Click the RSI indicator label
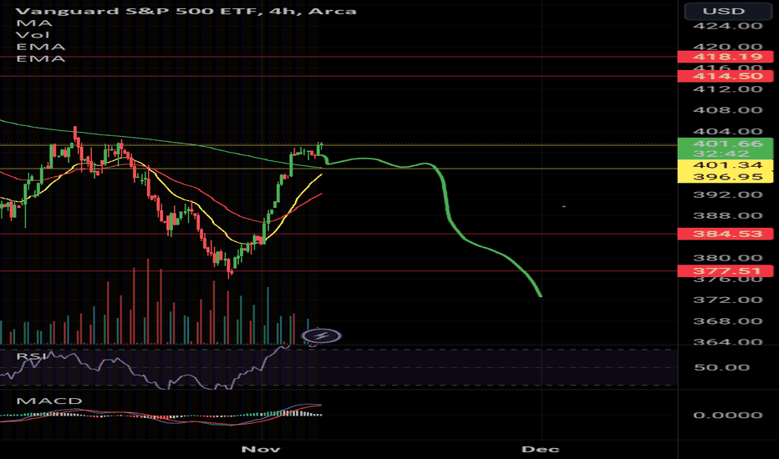Screen dimensions: 779x459 coord(31,356)
